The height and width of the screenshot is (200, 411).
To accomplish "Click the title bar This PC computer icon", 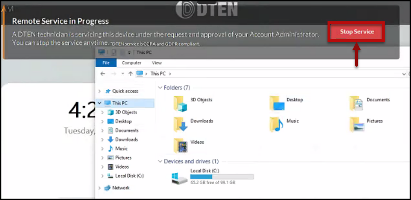I will point(102,53).
